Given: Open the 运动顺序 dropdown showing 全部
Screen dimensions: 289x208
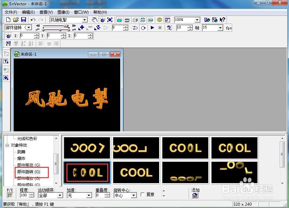Looking at the screenshot, I should point(60,195).
